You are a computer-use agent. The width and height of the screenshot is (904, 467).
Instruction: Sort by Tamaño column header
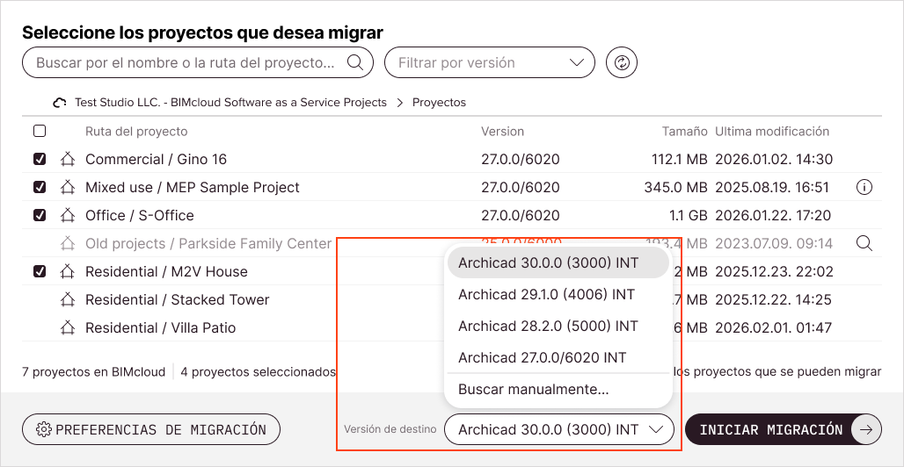click(x=684, y=132)
